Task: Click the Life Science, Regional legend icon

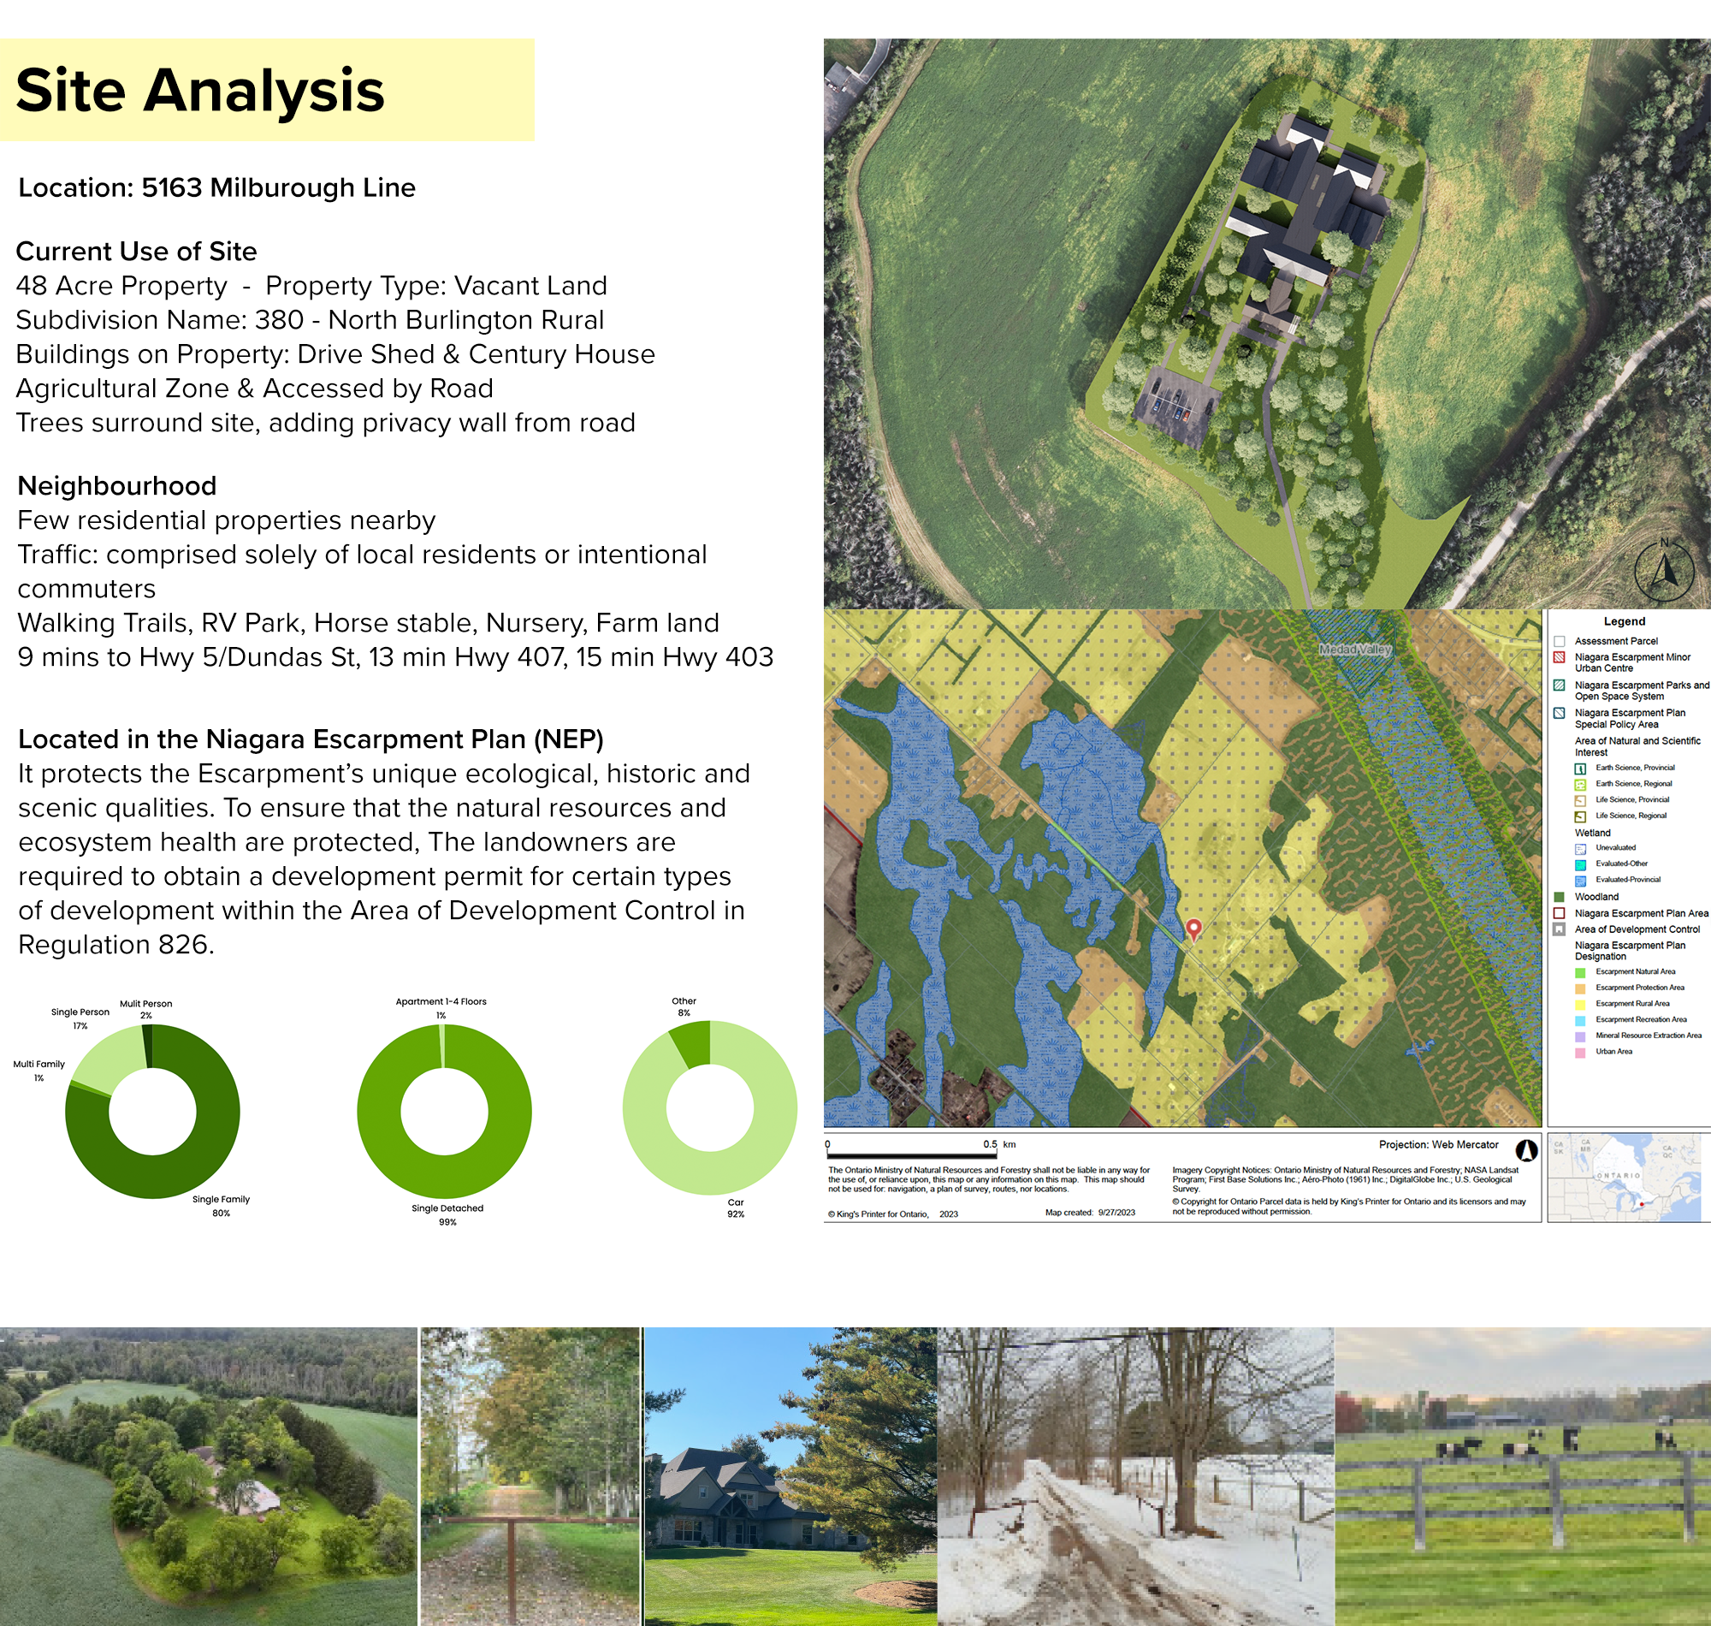Action: (x=1580, y=816)
